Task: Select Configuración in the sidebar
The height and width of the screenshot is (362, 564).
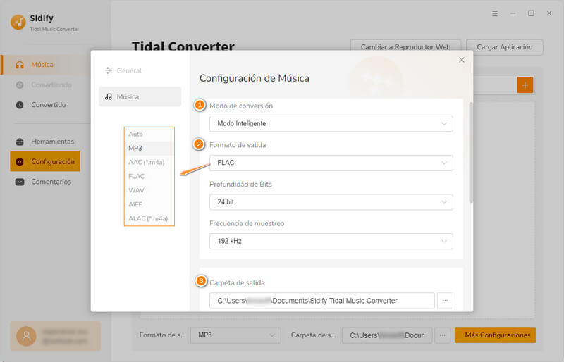Action: pyautogui.click(x=45, y=161)
